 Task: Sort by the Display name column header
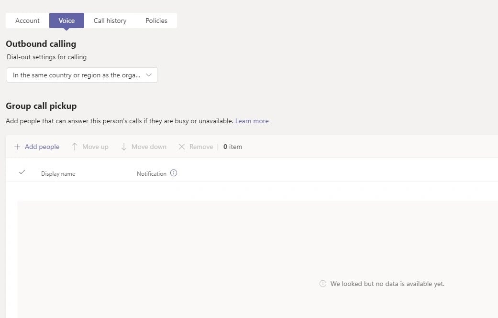point(58,174)
